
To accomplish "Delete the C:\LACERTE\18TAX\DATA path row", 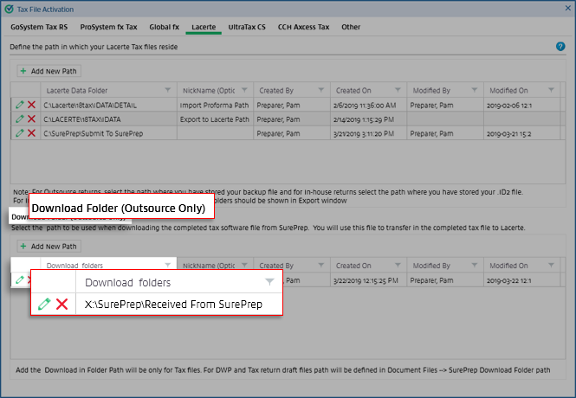I will 31,119.
